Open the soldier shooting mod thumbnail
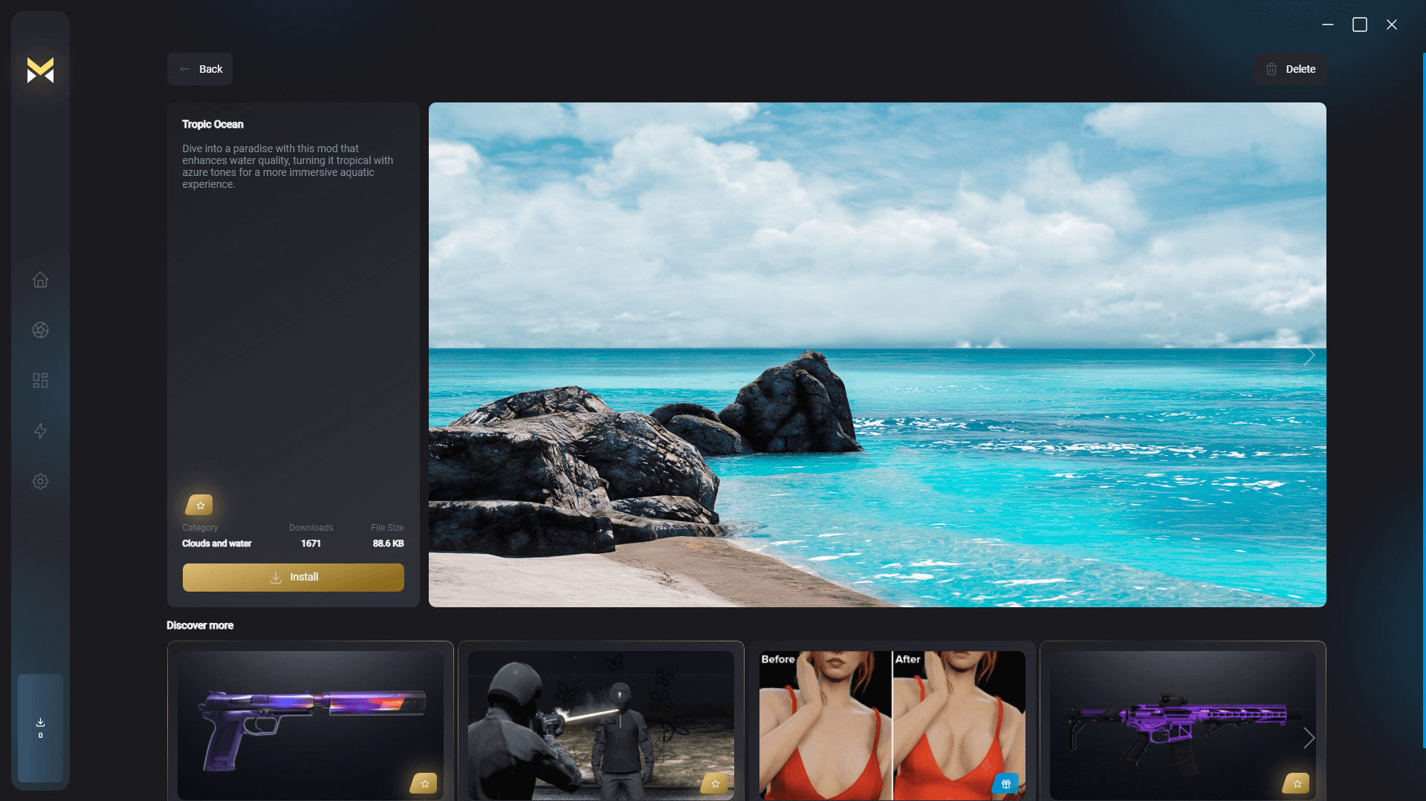Screen dimensions: 1426x801 point(600,724)
